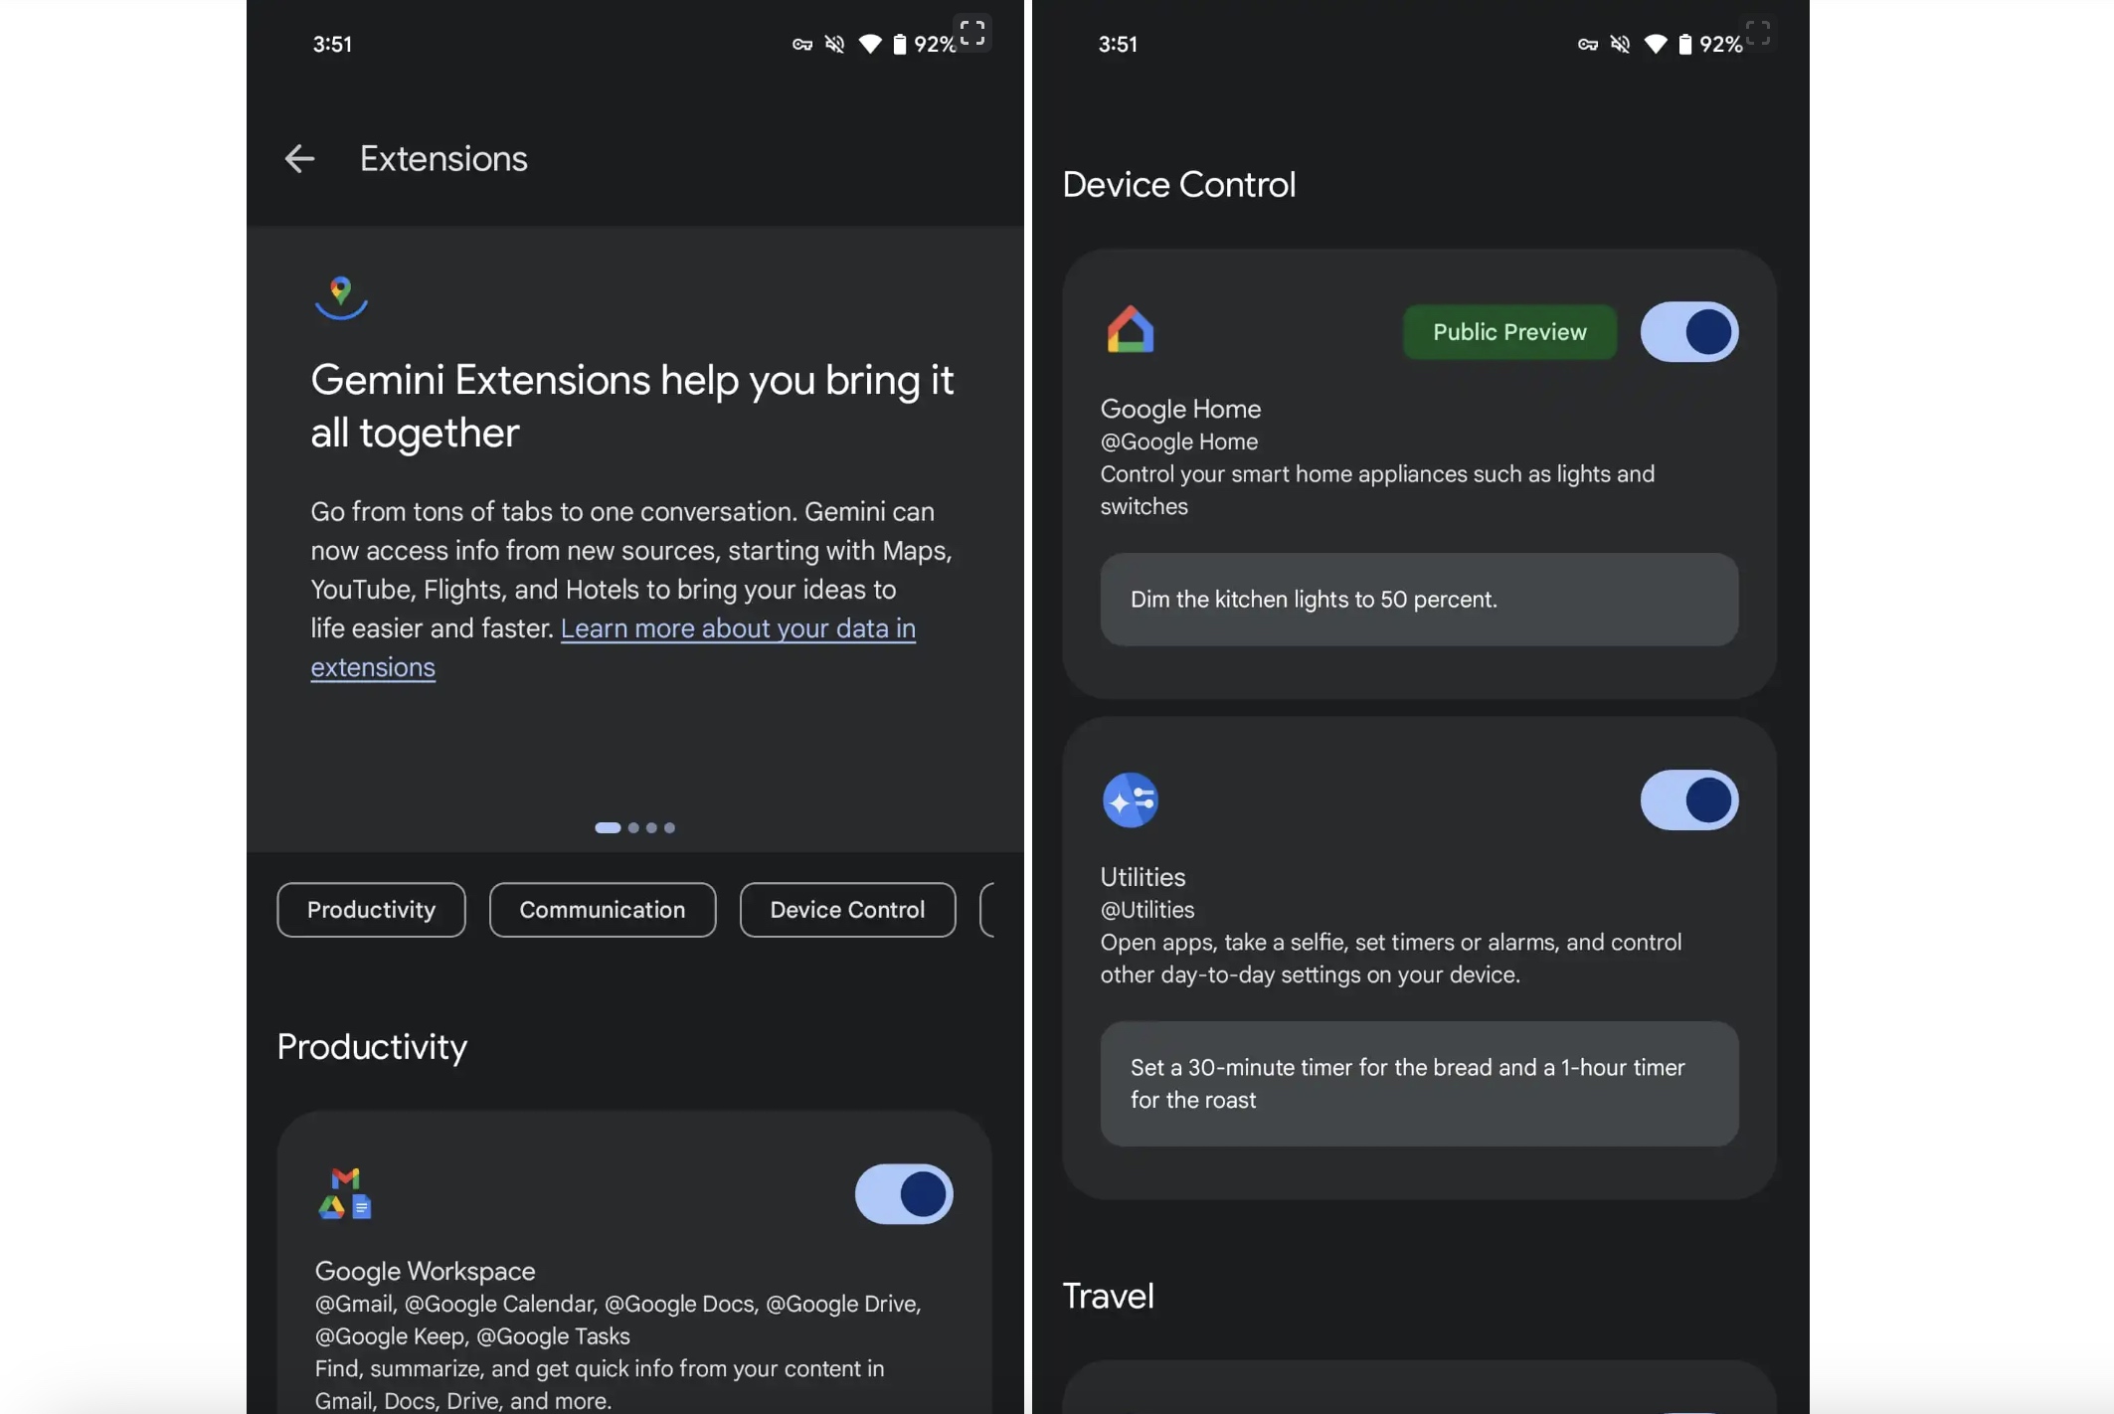Select the Device Control category chip
This screenshot has height=1414, width=2114.
tap(847, 909)
